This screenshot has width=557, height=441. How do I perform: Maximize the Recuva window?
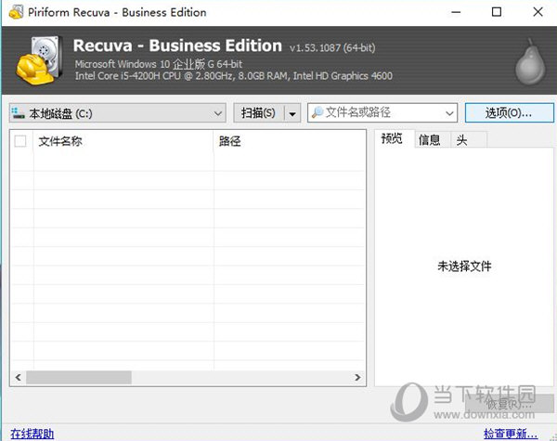point(497,12)
